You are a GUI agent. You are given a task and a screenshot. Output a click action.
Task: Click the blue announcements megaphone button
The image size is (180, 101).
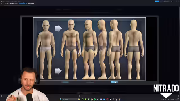point(157,1)
